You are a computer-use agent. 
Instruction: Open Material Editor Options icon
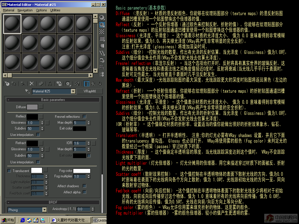coord(102,60)
